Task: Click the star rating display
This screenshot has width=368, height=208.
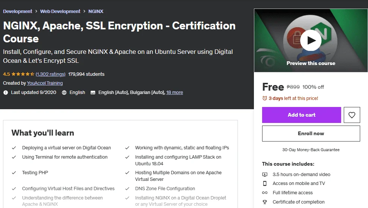Action: pyautogui.click(x=23, y=74)
